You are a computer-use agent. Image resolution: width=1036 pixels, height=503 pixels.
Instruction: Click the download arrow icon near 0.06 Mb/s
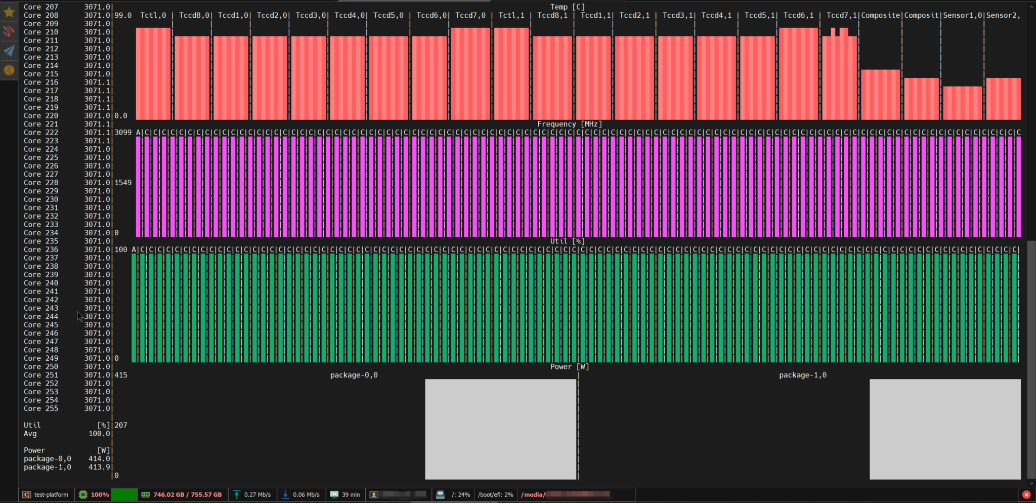[x=285, y=494]
